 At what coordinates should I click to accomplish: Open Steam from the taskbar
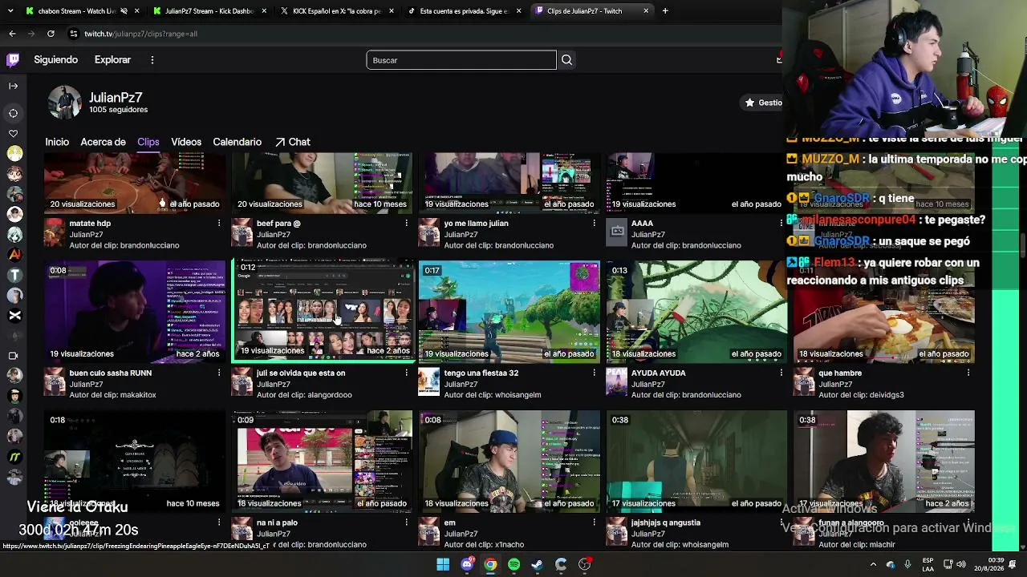538,564
